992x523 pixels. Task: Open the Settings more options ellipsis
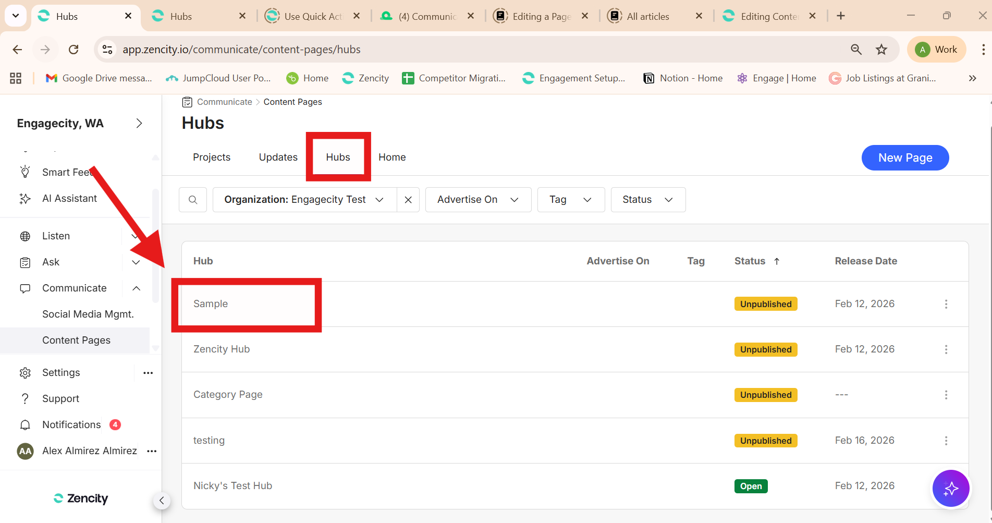tap(148, 373)
